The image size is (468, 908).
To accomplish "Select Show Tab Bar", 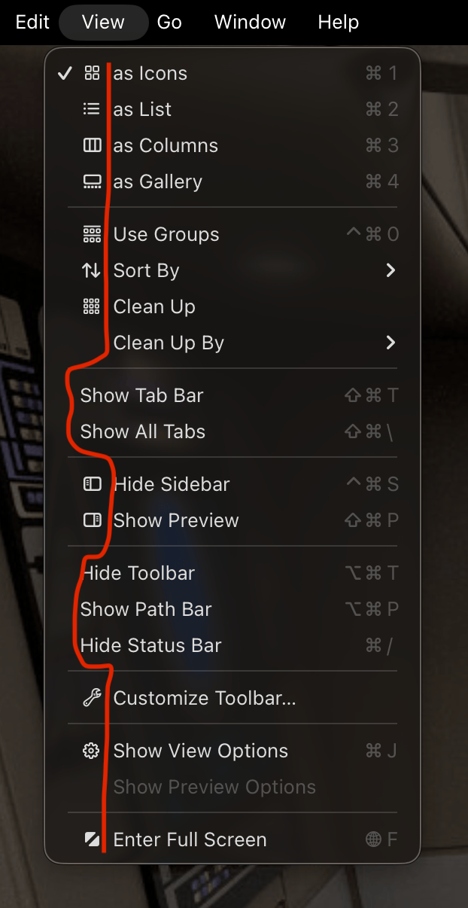I will tap(142, 395).
